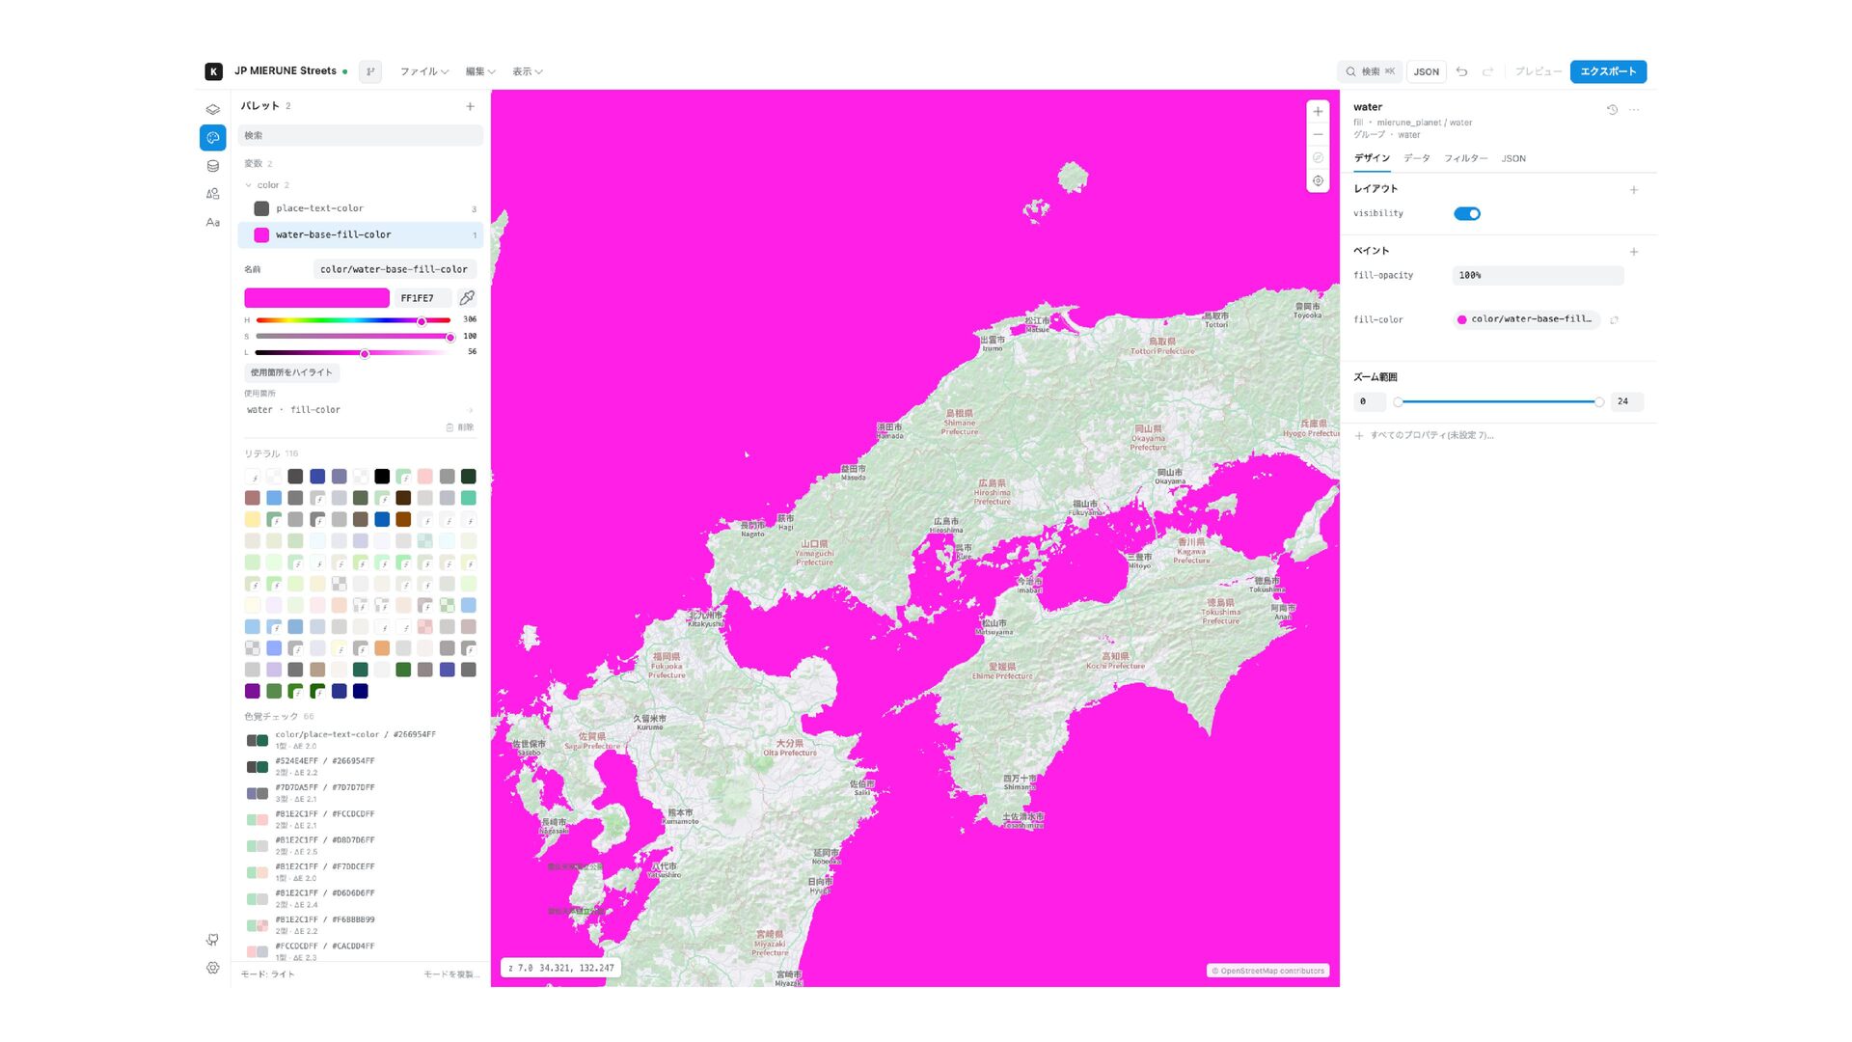Open the data sources database icon
1852x1042 pixels.
tap(212, 166)
